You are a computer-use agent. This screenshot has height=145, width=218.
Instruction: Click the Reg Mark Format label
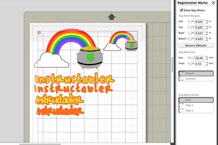[x=189, y=95]
